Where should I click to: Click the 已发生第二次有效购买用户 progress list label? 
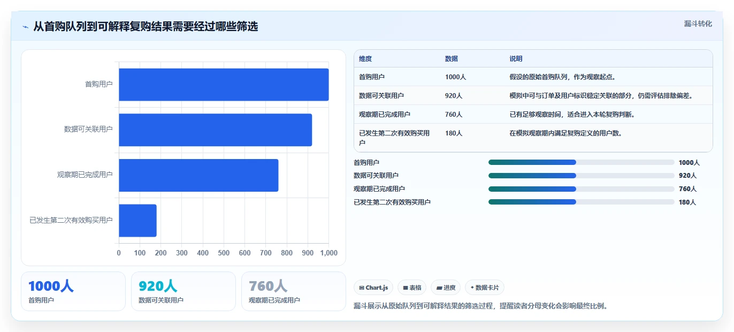click(x=392, y=202)
